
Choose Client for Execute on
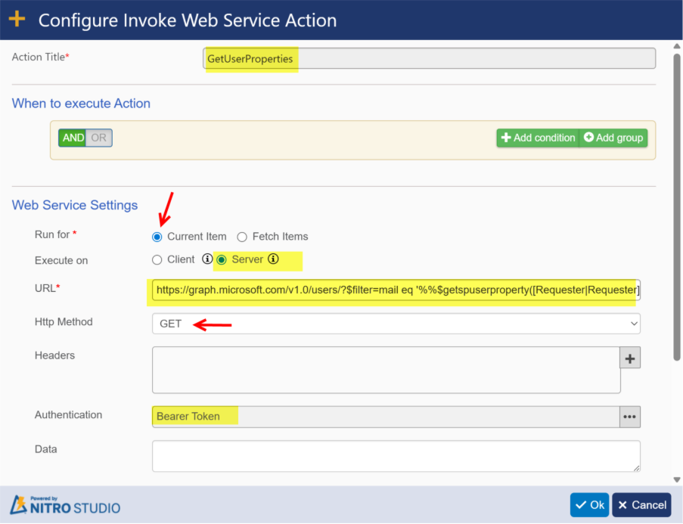(157, 260)
